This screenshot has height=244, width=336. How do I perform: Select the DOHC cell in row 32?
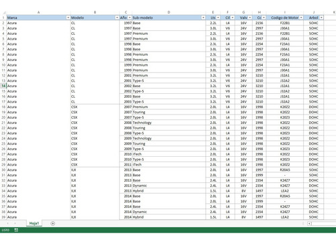[x=314, y=180]
